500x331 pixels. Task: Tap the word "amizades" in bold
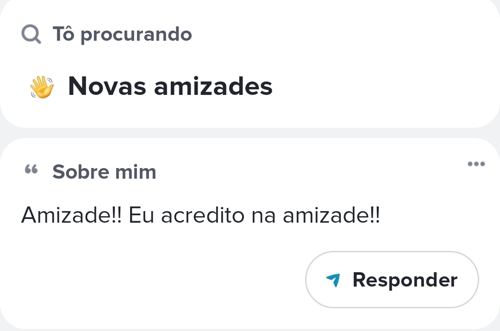[x=213, y=86]
